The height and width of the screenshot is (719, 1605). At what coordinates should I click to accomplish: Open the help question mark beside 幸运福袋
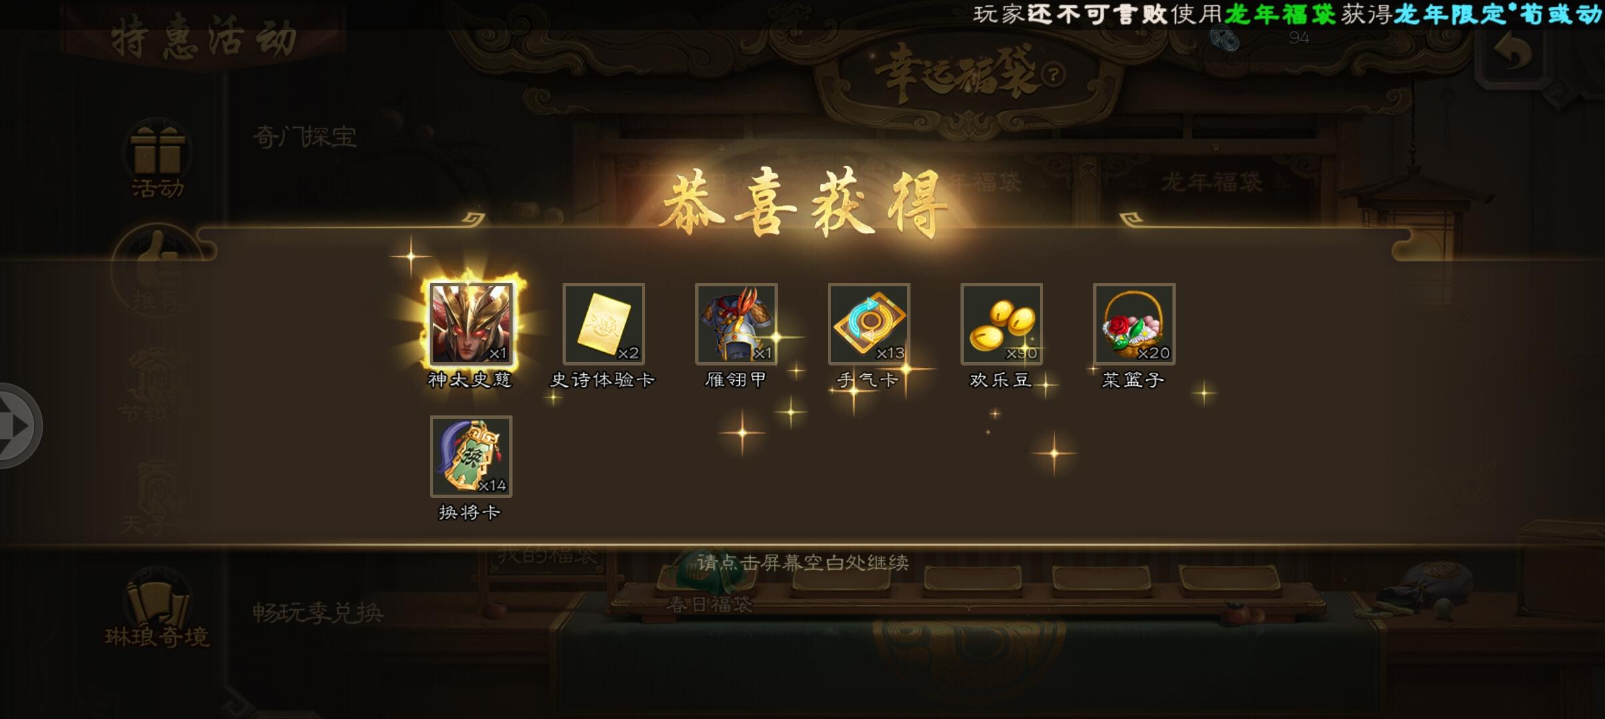1053,75
